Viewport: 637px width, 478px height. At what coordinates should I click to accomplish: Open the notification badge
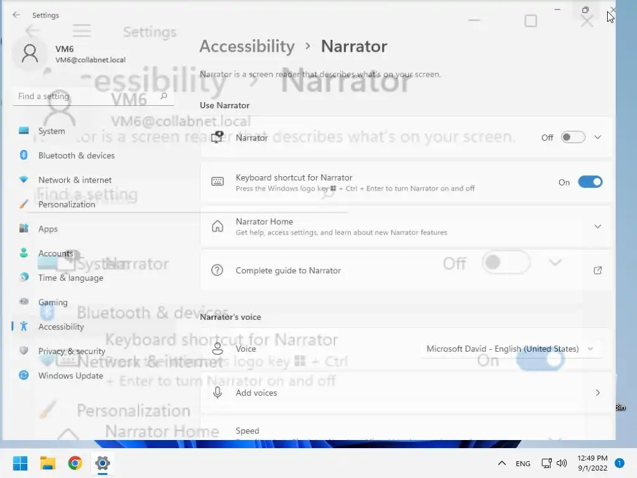[x=620, y=463]
